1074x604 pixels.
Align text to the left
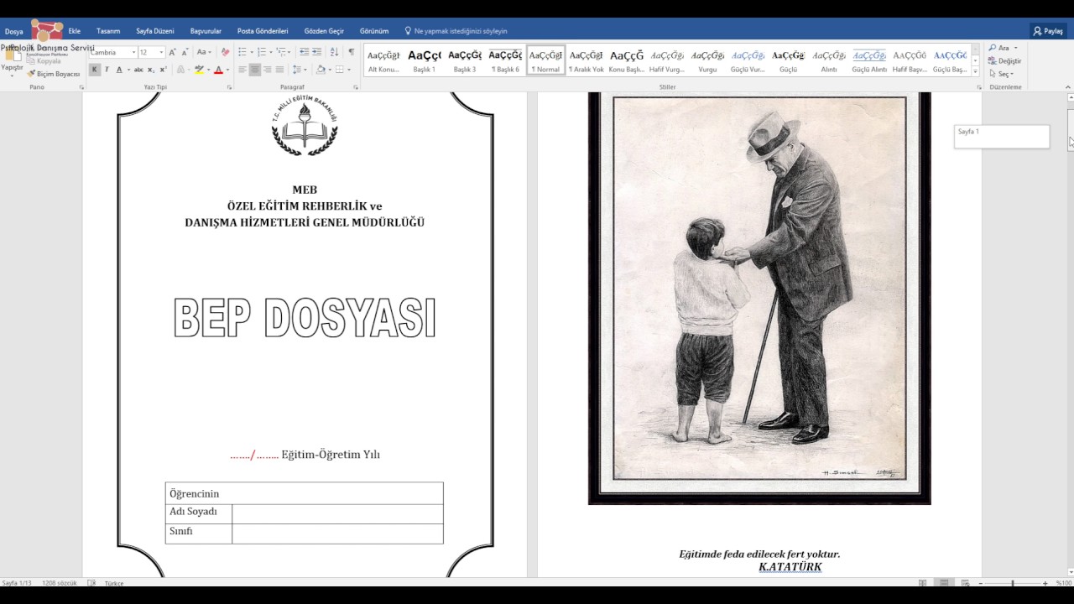tap(242, 70)
